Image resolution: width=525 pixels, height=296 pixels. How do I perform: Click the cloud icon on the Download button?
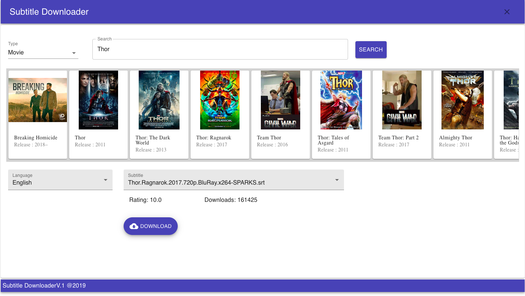[134, 226]
